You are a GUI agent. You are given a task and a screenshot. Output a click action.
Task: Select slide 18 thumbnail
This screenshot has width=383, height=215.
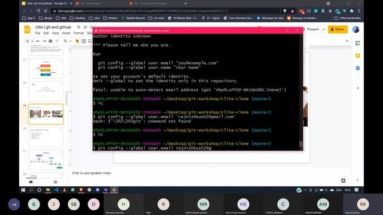point(45,91)
